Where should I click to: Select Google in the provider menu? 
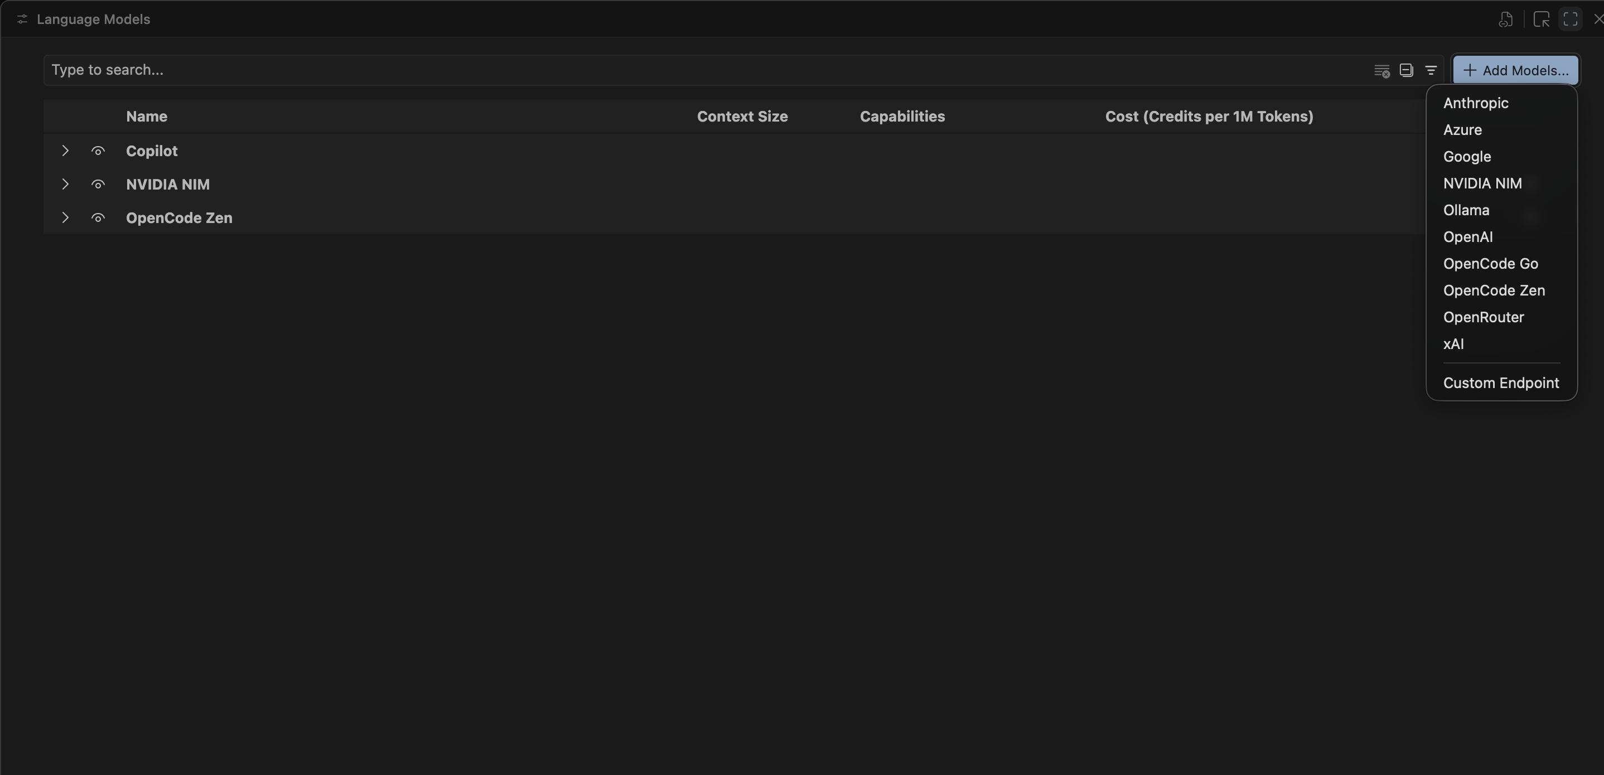pyautogui.click(x=1501, y=157)
